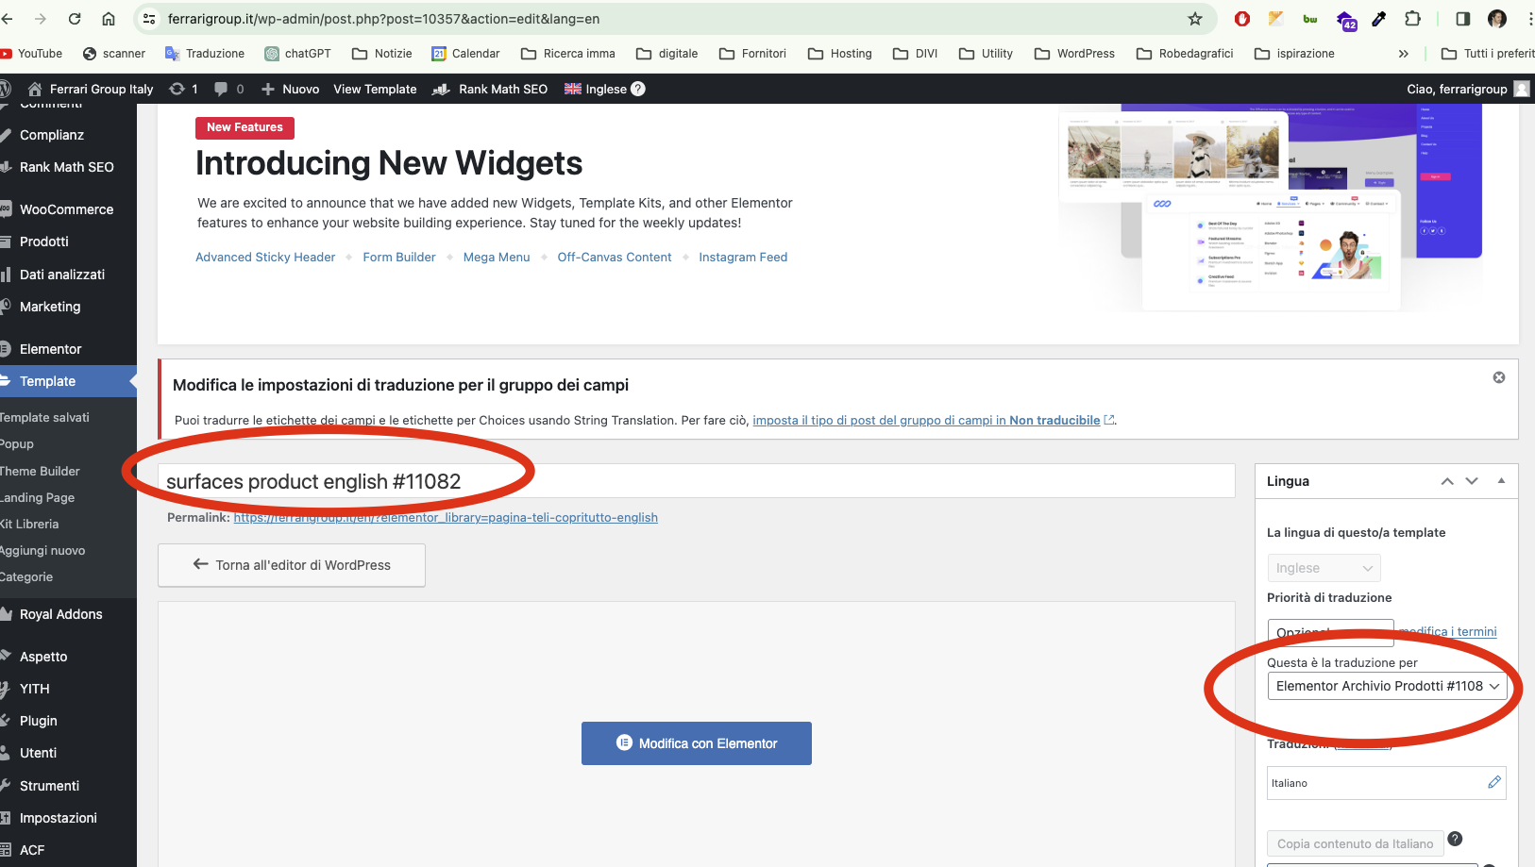1535x867 pixels.
Task: Open the Form Builder link
Action: 399,257
